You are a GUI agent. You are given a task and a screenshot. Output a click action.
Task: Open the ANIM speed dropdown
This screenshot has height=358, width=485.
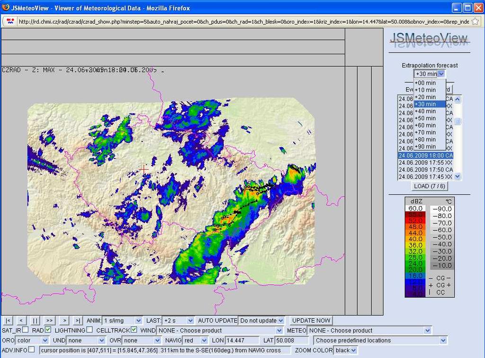(122, 321)
